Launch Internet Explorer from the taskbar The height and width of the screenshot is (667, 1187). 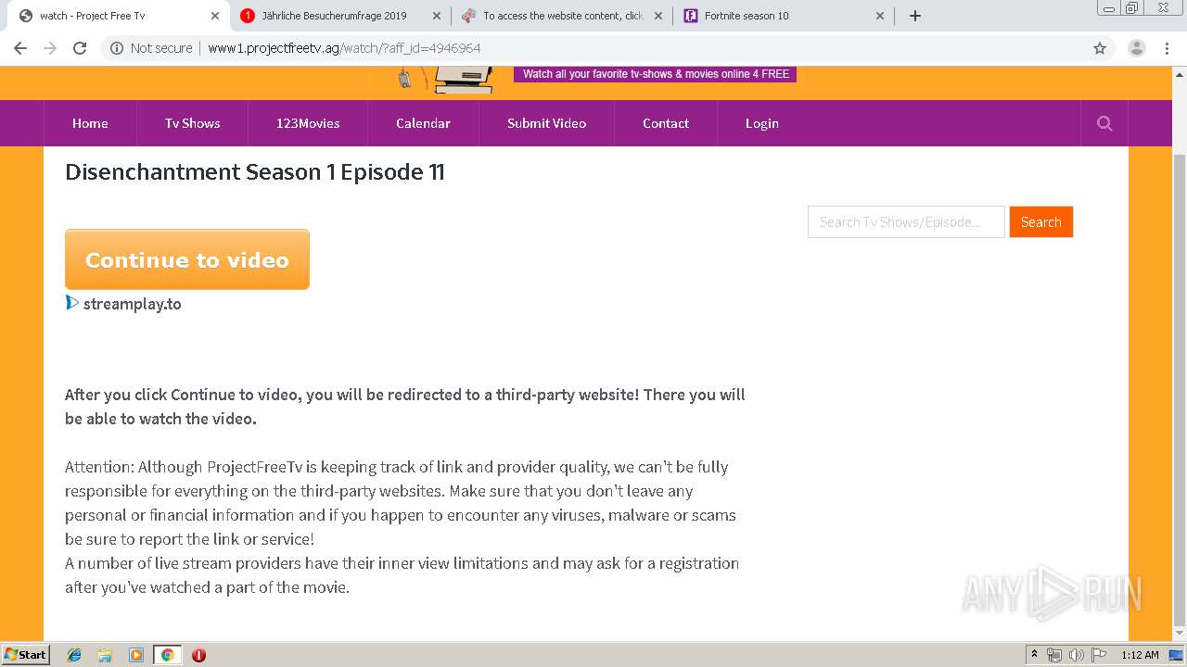tap(74, 655)
